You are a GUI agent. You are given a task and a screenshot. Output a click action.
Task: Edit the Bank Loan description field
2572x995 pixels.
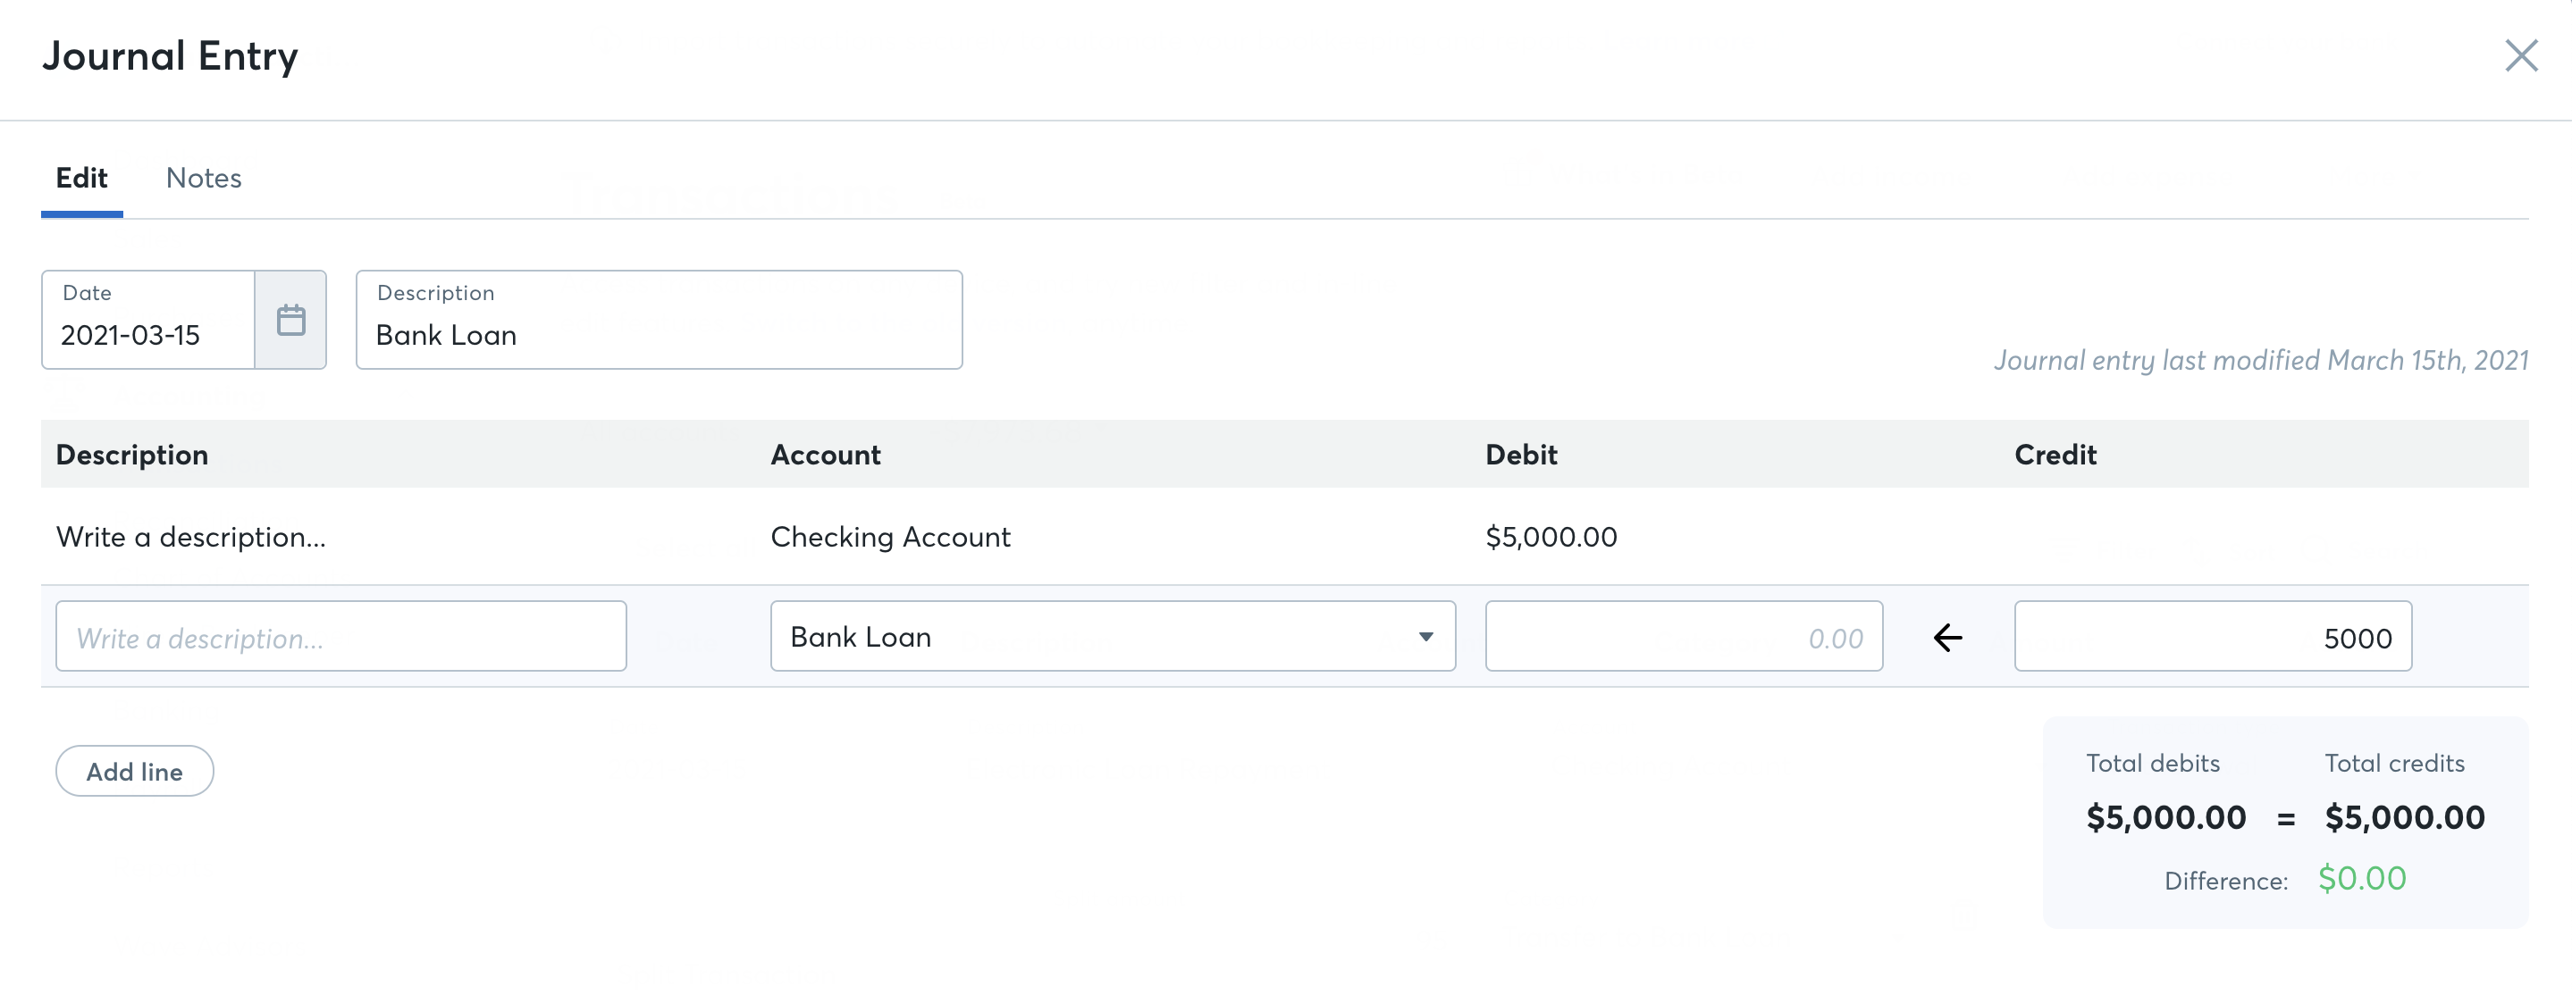[x=658, y=335]
